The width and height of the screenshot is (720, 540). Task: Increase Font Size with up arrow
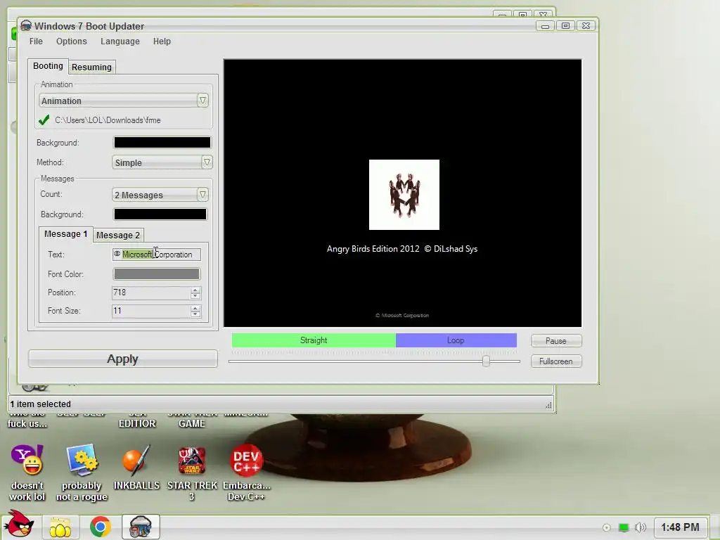195,308
